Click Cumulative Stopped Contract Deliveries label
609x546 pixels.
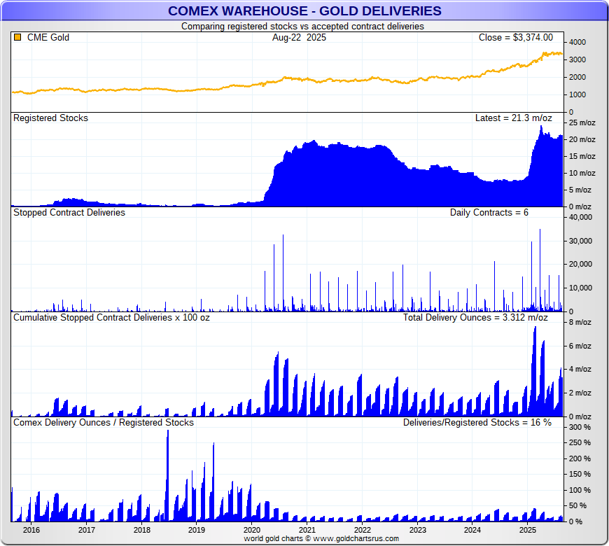point(111,317)
